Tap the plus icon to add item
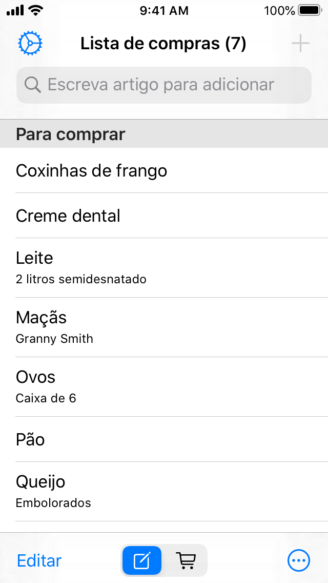Viewport: 328px width, 583px height. pos(300,44)
